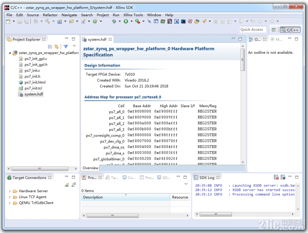Click the Run with red stop overlay icon
This screenshot has height=233, width=308.
point(138,21)
